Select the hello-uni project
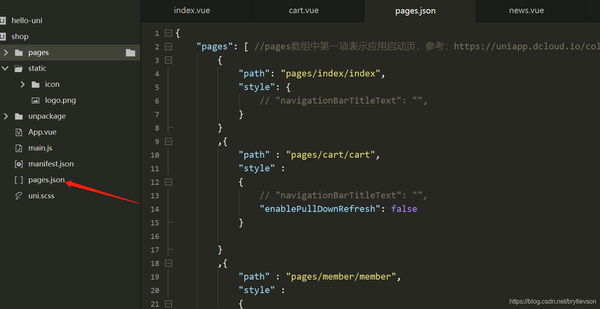 point(27,20)
